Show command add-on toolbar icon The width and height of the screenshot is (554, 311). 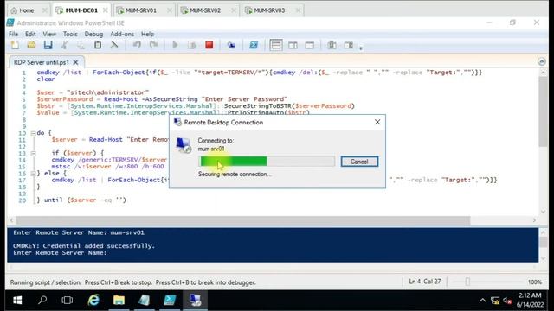click(348, 45)
